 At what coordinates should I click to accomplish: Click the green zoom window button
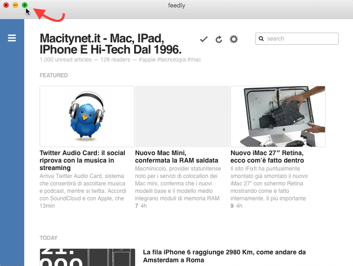(25, 5)
